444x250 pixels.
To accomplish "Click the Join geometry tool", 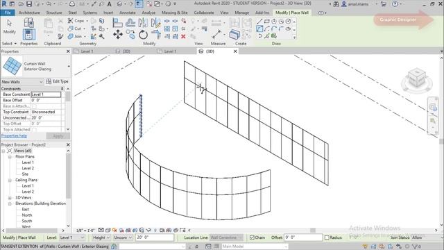I will 76,36.
